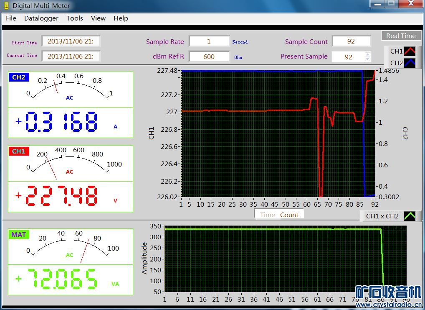Open the Datalogger menu
Image resolution: width=425 pixels, height=310 pixels.
point(41,18)
